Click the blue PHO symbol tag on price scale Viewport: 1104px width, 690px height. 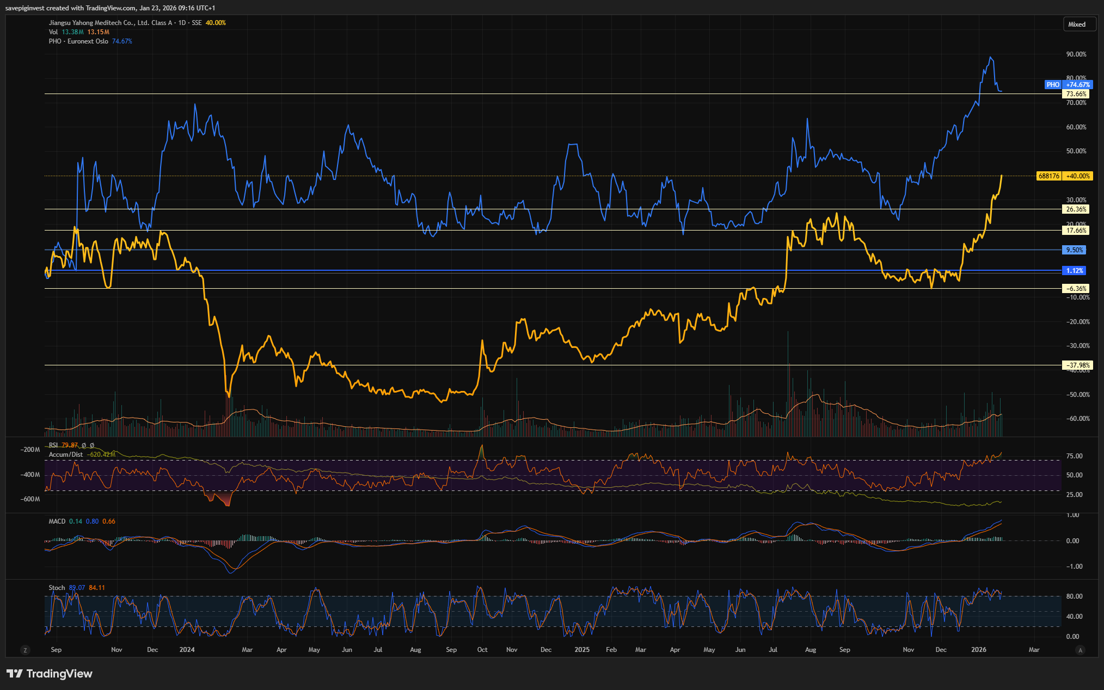1053,85
